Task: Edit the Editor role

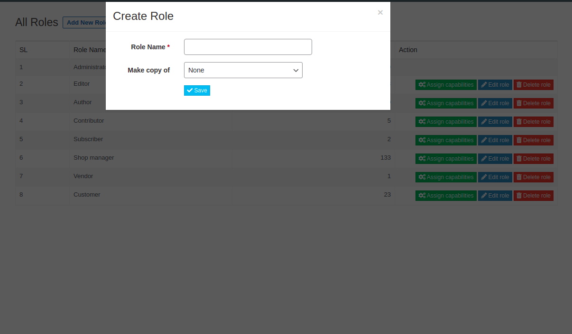Action: click(x=495, y=85)
